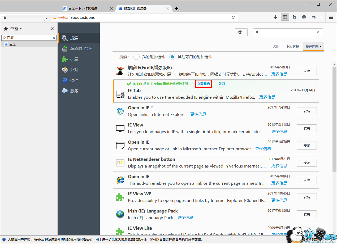Screen dimensions: 337x244
Task: Click 撤销 to undo IE Tab install
Action: pos(222,84)
